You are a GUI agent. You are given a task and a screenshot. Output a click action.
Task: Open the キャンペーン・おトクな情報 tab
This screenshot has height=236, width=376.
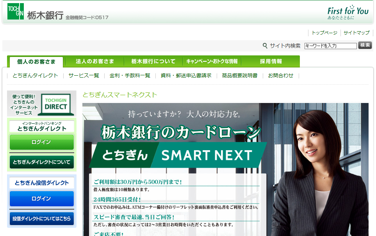click(x=212, y=62)
